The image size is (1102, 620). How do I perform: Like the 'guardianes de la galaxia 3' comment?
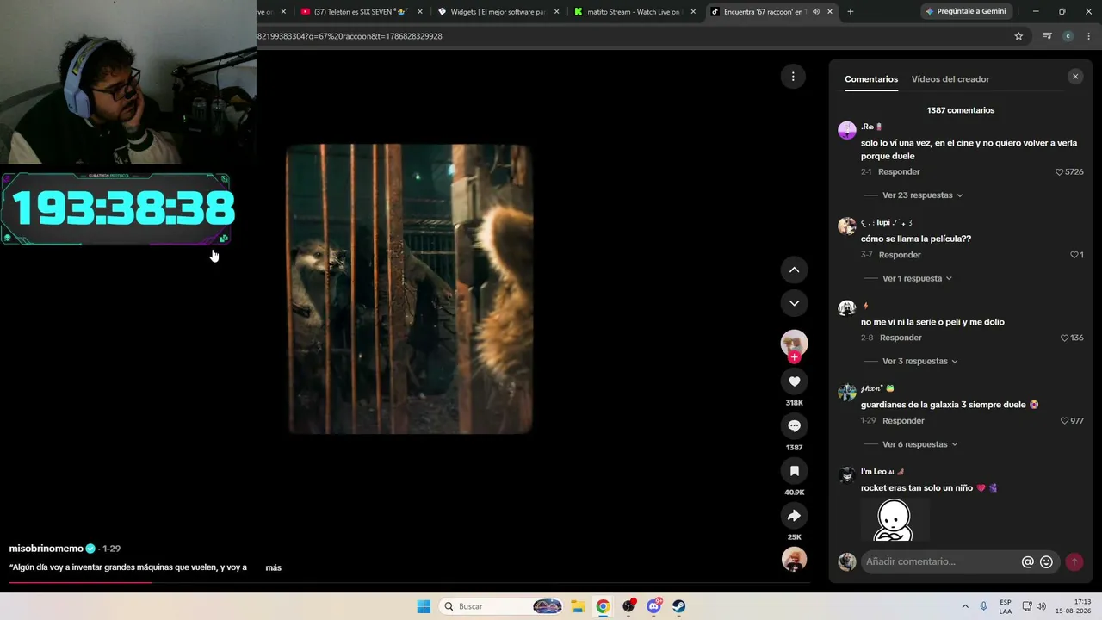[x=1064, y=421]
